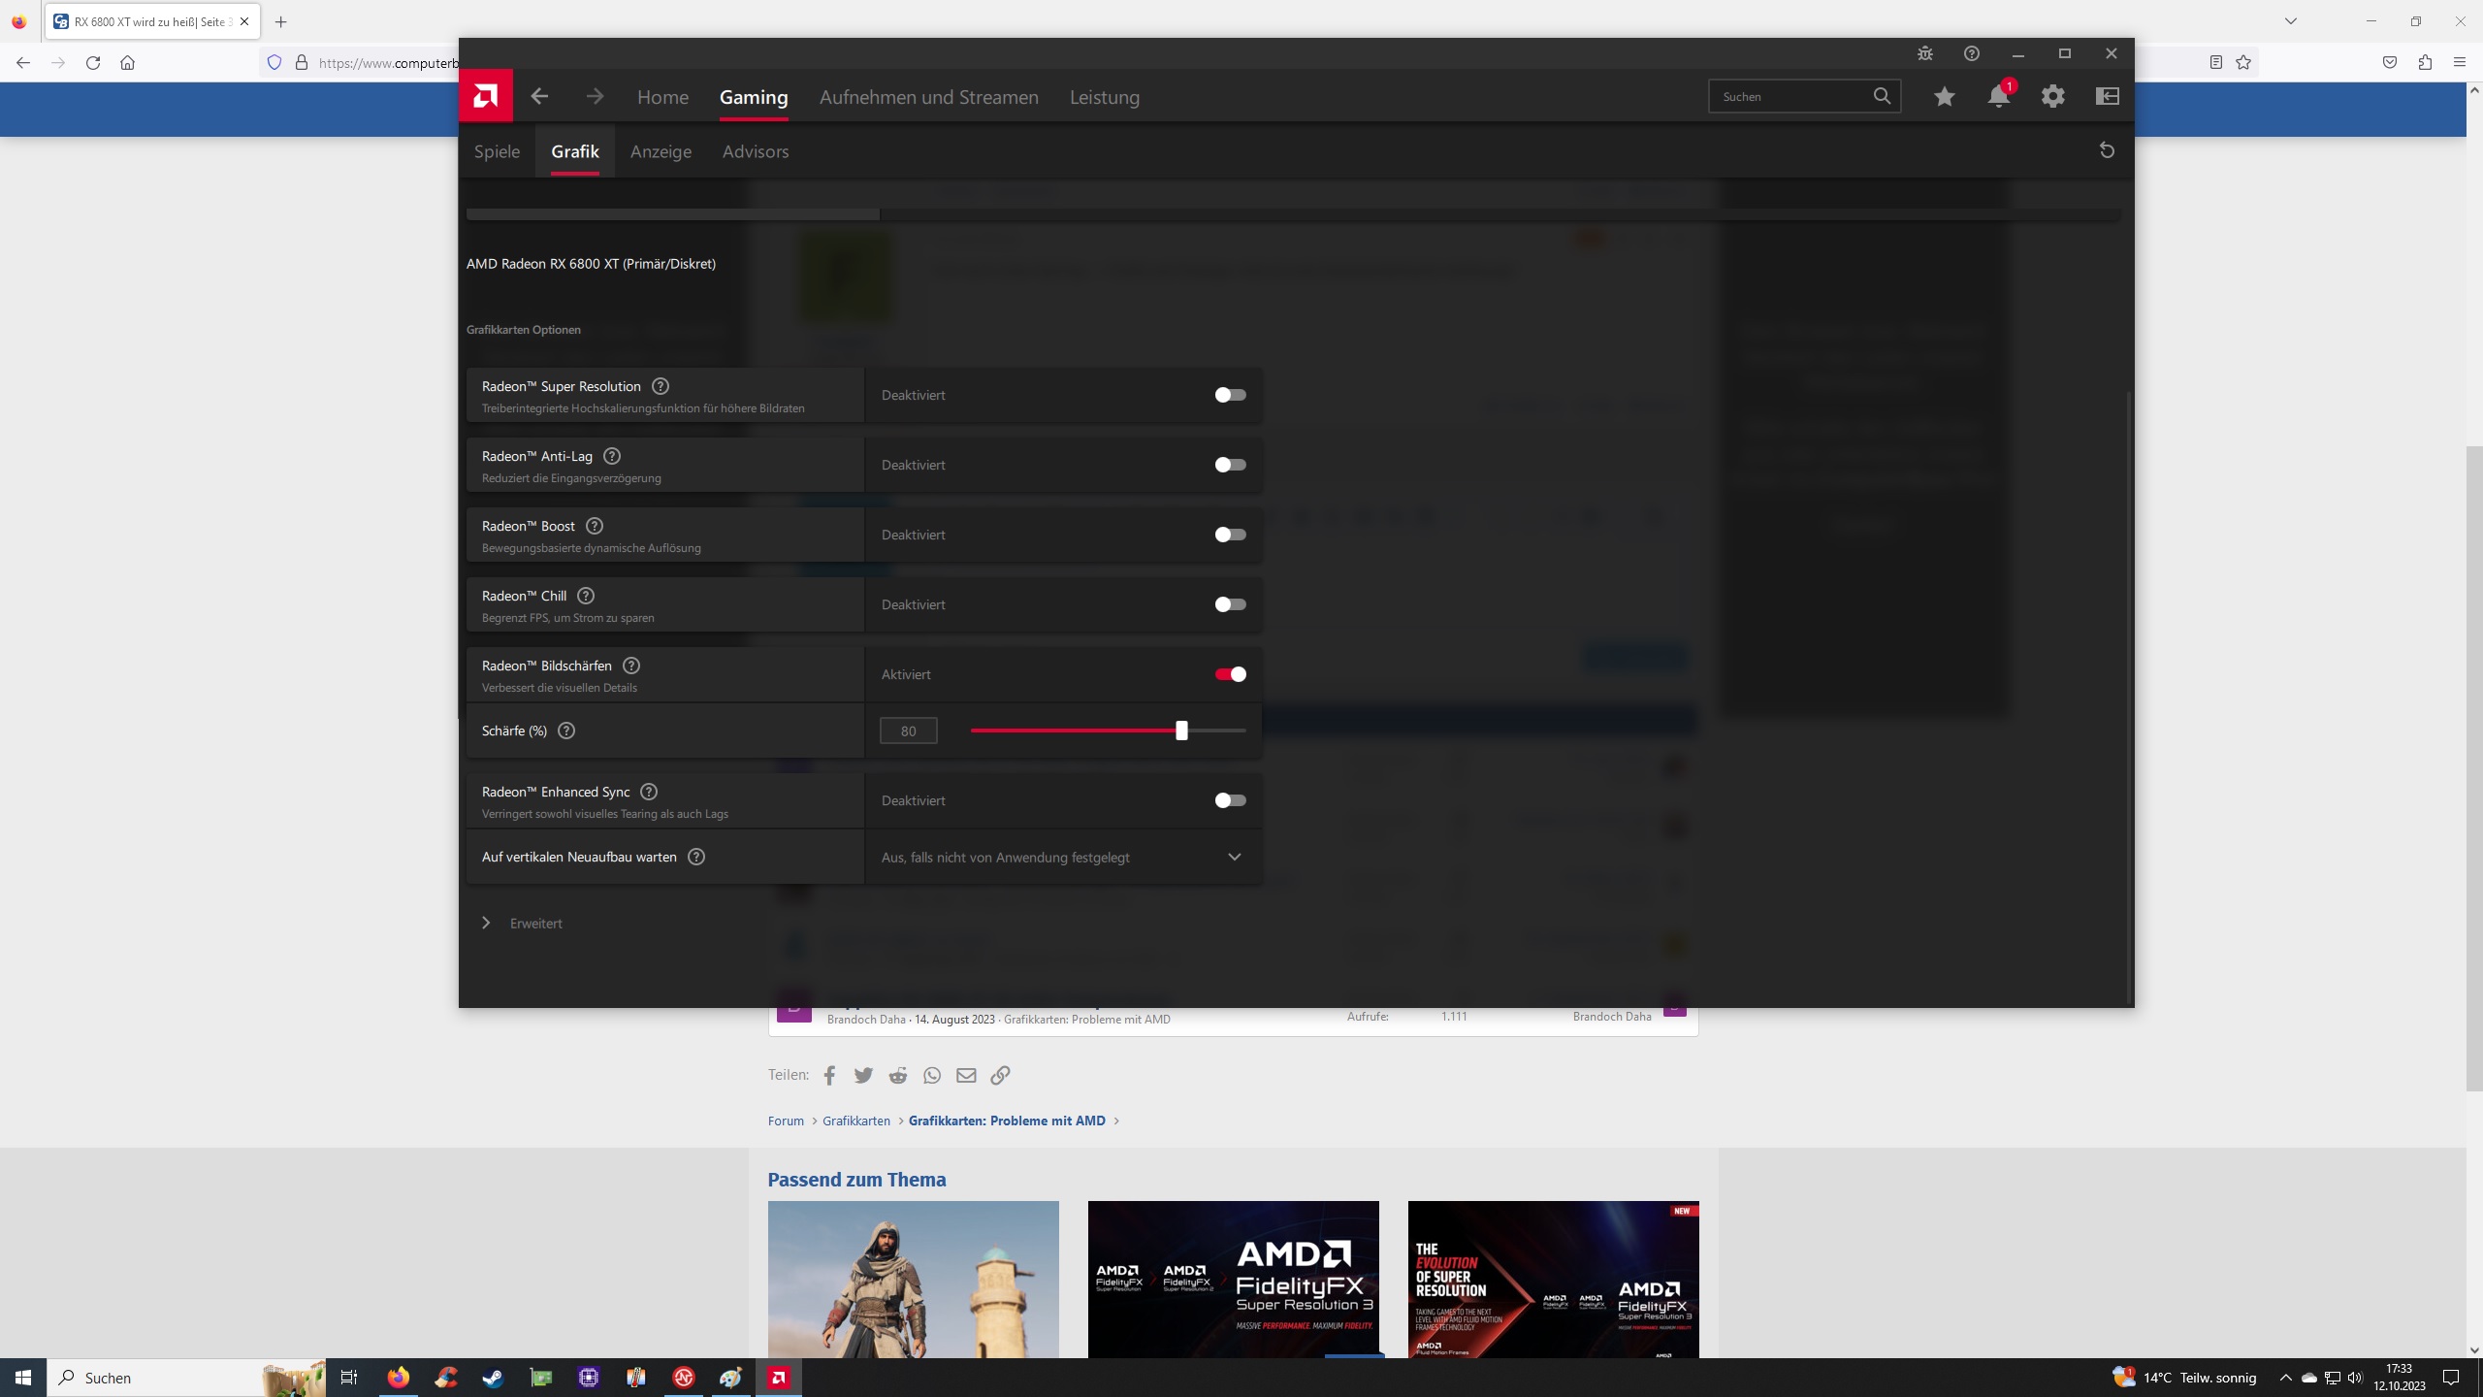Click the AMD logo home icon

tap(485, 96)
